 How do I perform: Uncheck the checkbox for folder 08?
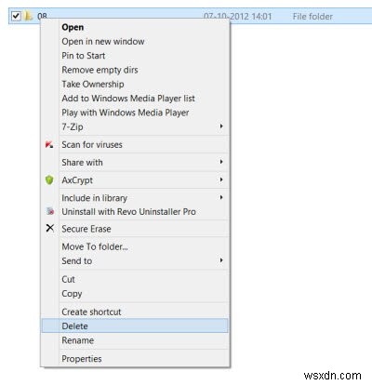(x=16, y=16)
